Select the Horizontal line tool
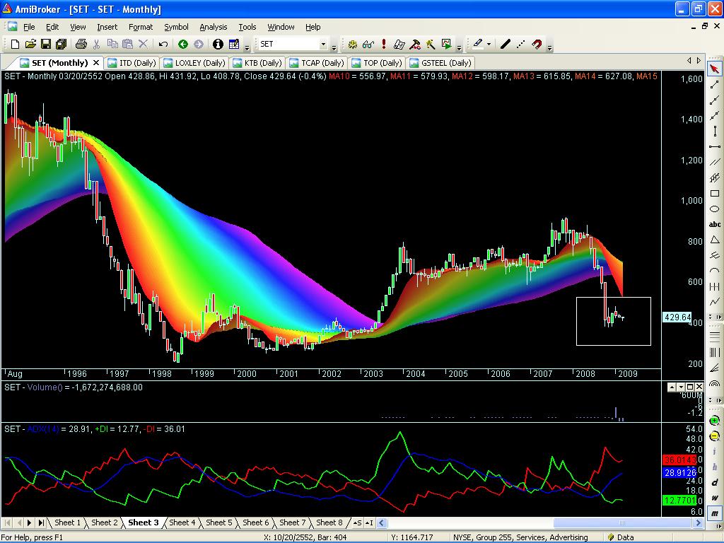This screenshot has height=543, width=724. pos(715,146)
